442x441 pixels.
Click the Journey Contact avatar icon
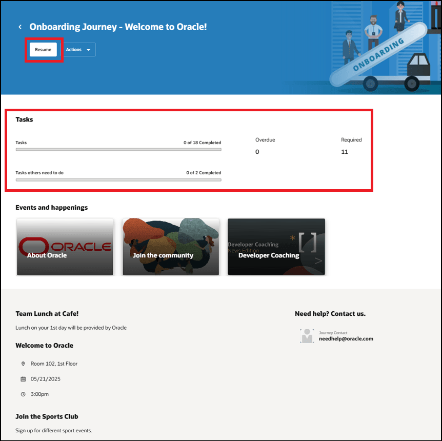[307, 336]
